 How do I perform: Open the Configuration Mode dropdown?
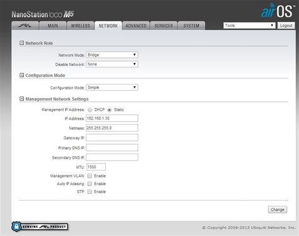pyautogui.click(x=112, y=87)
